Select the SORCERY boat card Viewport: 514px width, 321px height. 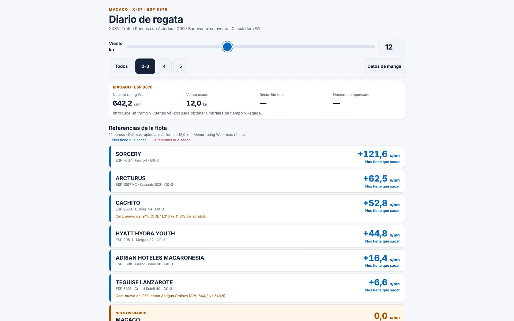pyautogui.click(x=257, y=157)
